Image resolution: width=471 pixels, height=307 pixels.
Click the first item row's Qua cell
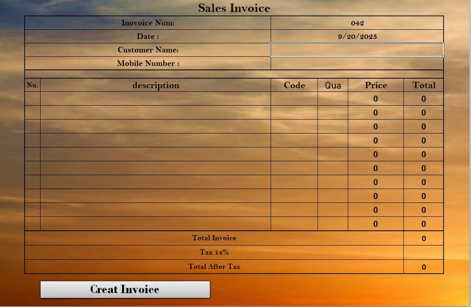click(x=333, y=99)
